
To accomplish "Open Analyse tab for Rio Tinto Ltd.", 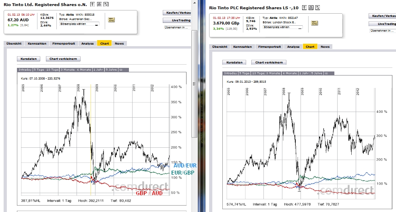I will pos(88,43).
